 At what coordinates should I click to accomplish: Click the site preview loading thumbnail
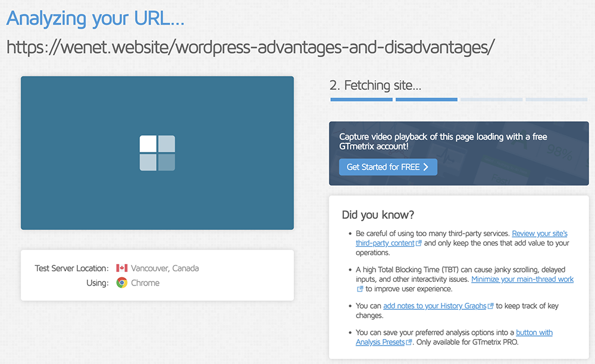[158, 153]
